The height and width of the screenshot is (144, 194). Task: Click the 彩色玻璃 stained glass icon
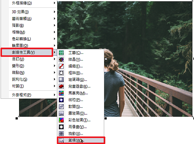point(61,120)
